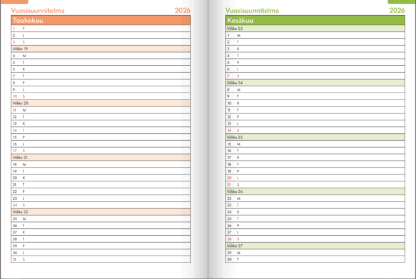The height and width of the screenshot is (279, 416).
Task: Click the orange Toukokuu month header
Action: coord(100,20)
